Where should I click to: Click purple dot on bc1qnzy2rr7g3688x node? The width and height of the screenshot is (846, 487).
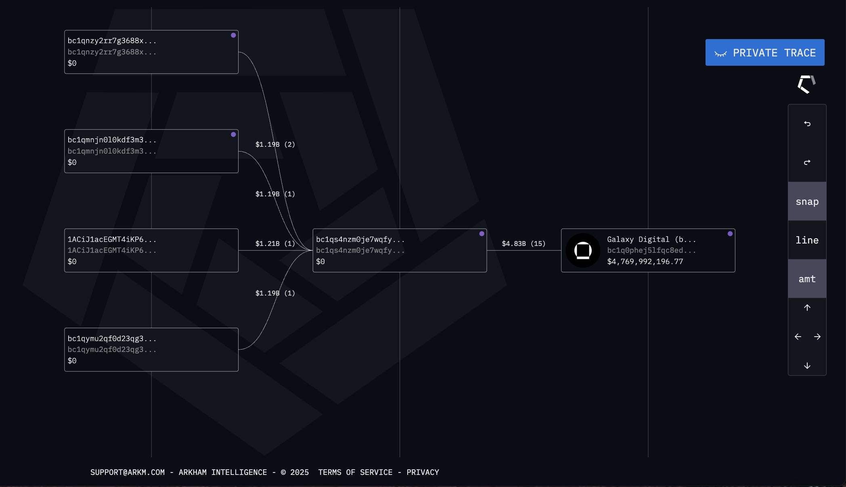tap(233, 35)
